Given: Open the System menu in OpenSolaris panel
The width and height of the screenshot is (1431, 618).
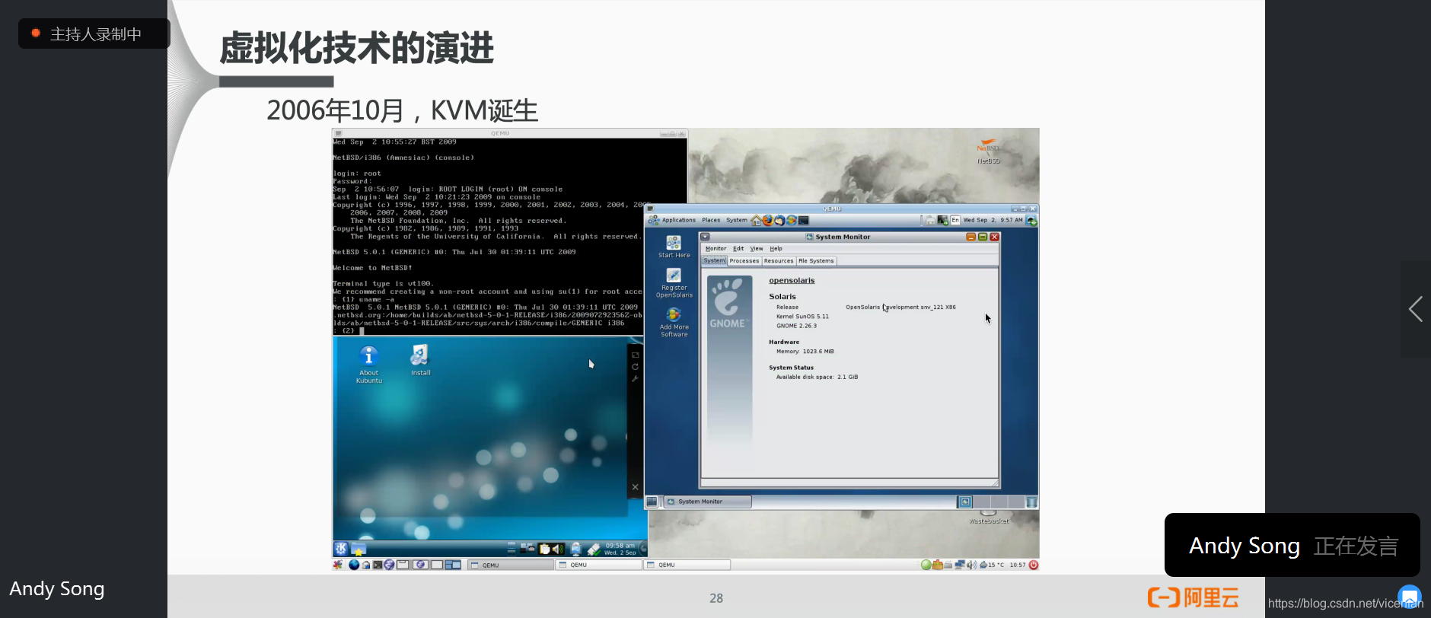Looking at the screenshot, I should pos(736,220).
